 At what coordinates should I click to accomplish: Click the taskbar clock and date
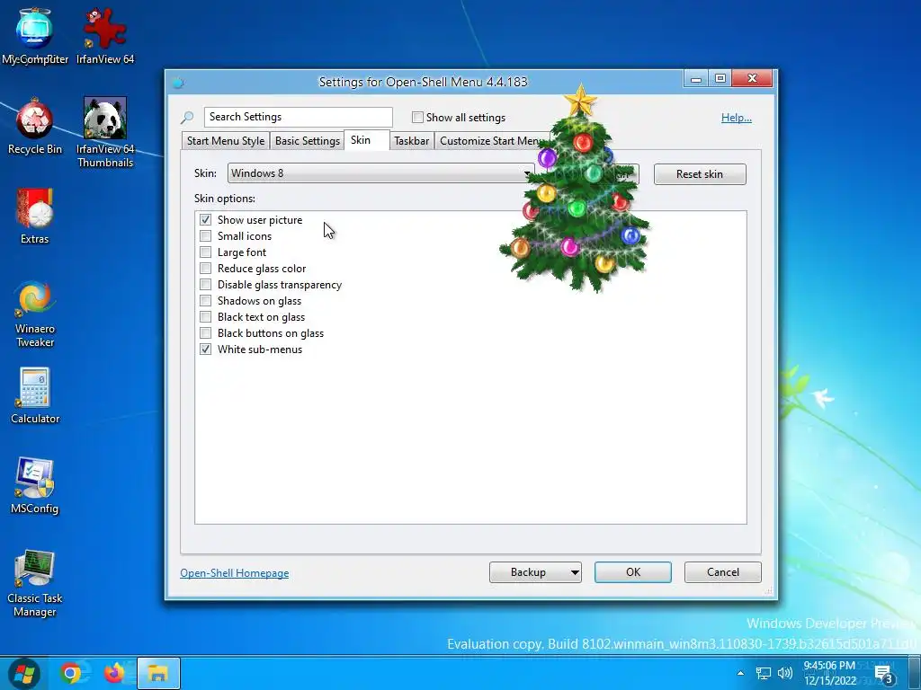[830, 673]
